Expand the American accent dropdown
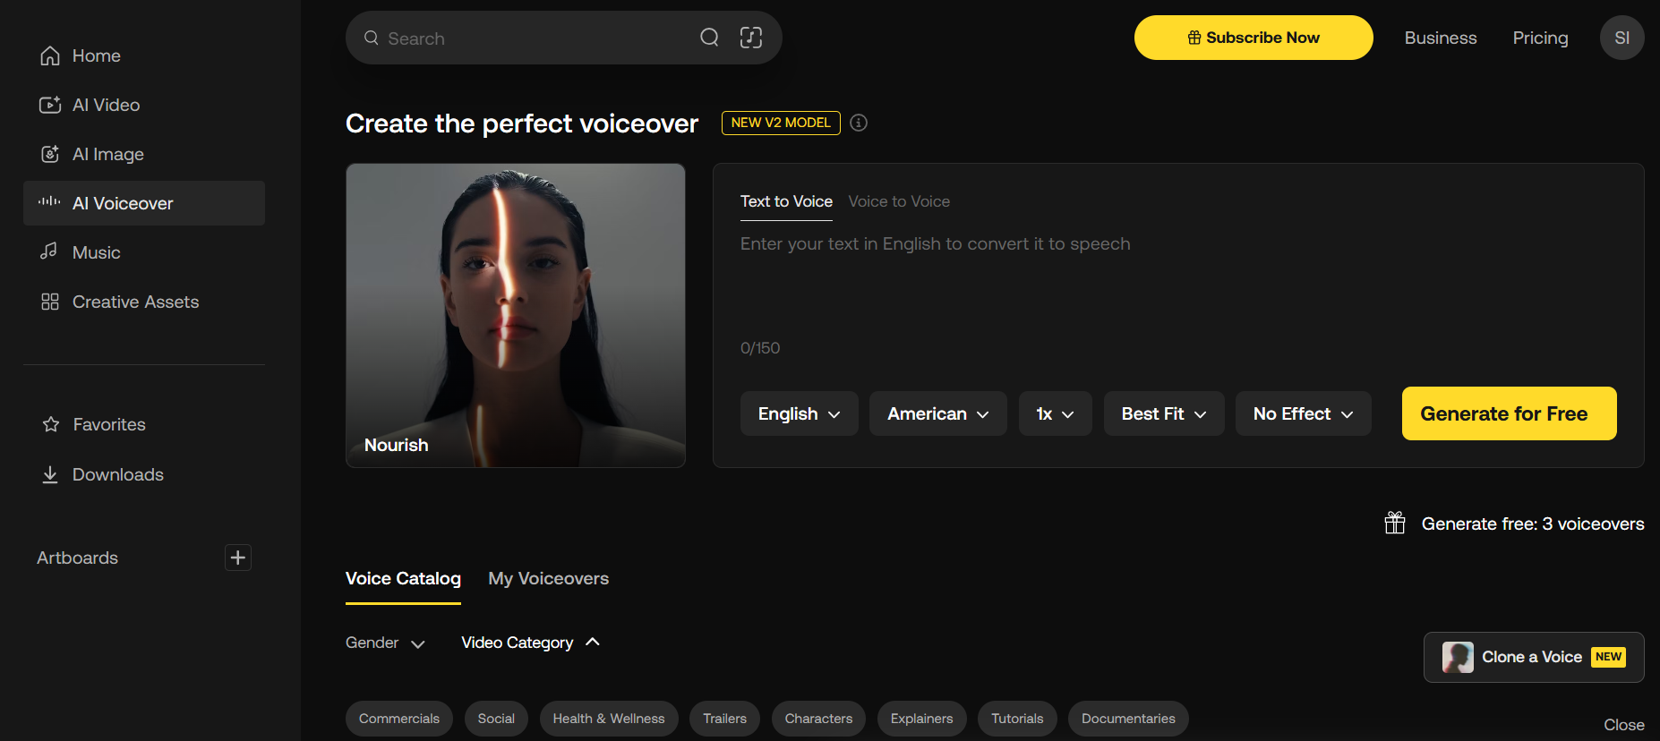The width and height of the screenshot is (1660, 741). 937,413
